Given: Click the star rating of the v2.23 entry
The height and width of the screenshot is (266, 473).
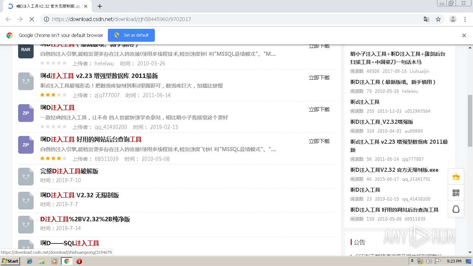Looking at the screenshot, I should tap(54, 95).
